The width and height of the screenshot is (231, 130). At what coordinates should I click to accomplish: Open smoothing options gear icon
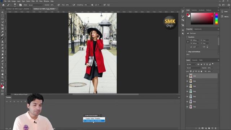[x=92, y=5]
